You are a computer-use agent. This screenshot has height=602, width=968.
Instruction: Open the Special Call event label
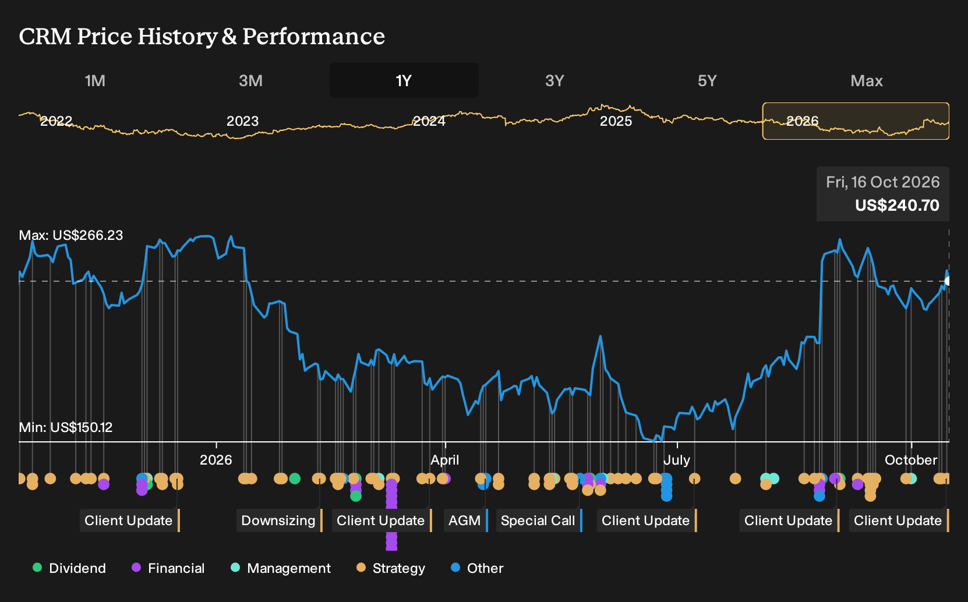[539, 520]
